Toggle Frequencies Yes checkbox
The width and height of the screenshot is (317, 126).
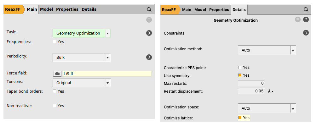point(55,42)
